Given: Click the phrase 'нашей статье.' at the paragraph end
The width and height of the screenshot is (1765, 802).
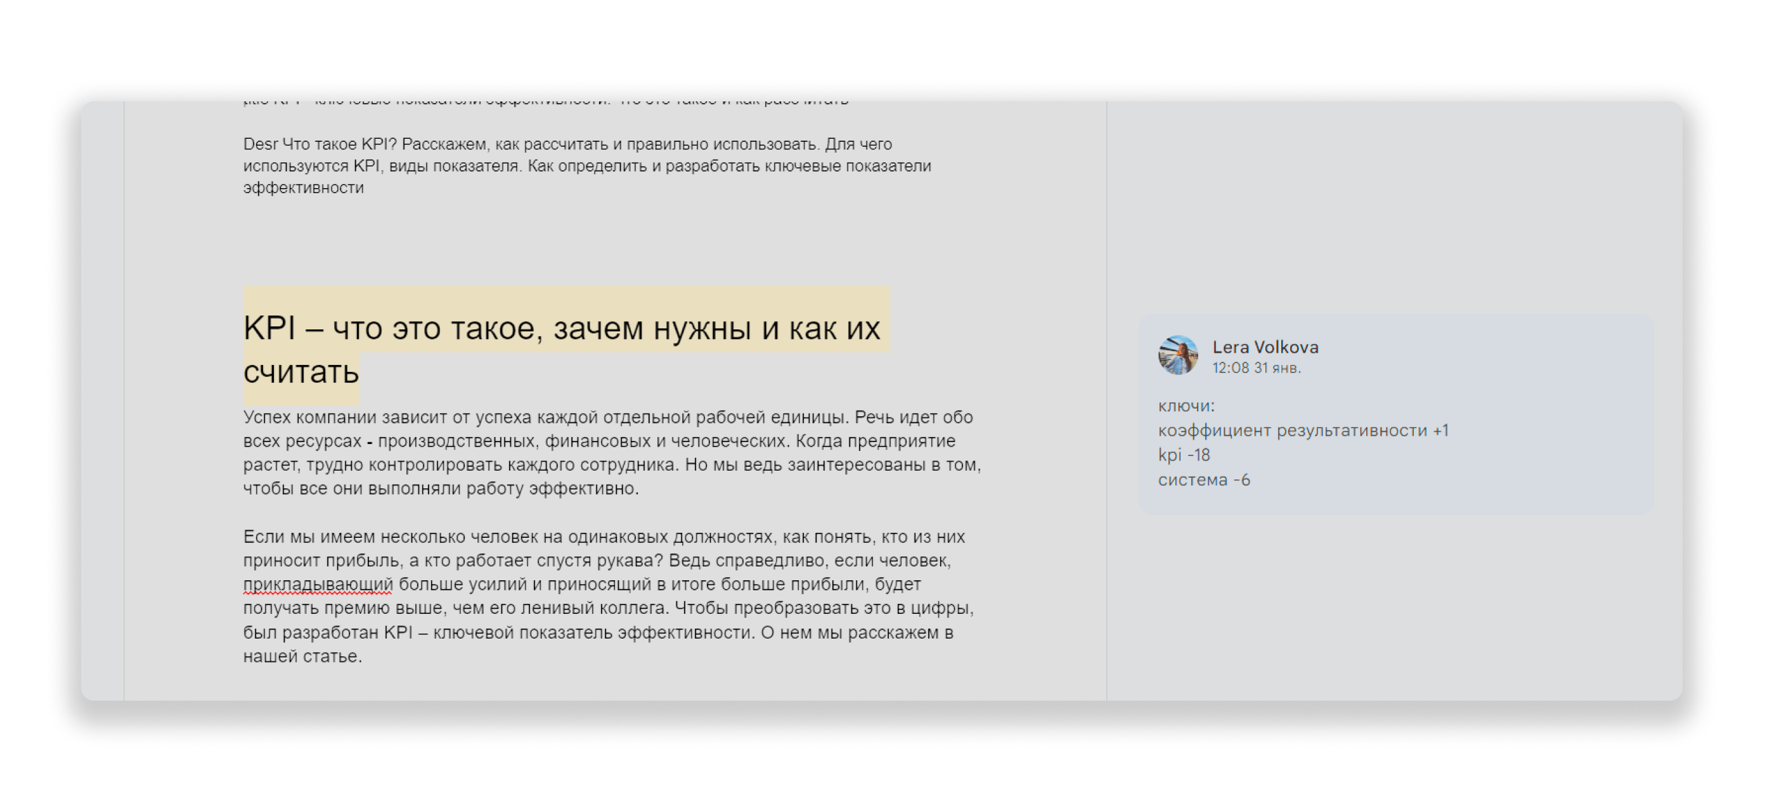Looking at the screenshot, I should click(x=302, y=656).
